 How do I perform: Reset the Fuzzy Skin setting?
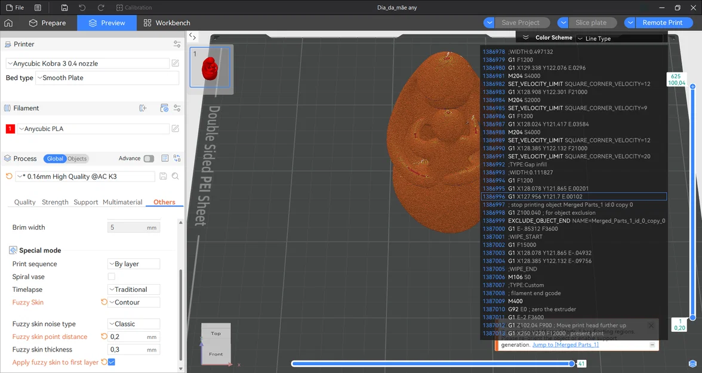104,302
